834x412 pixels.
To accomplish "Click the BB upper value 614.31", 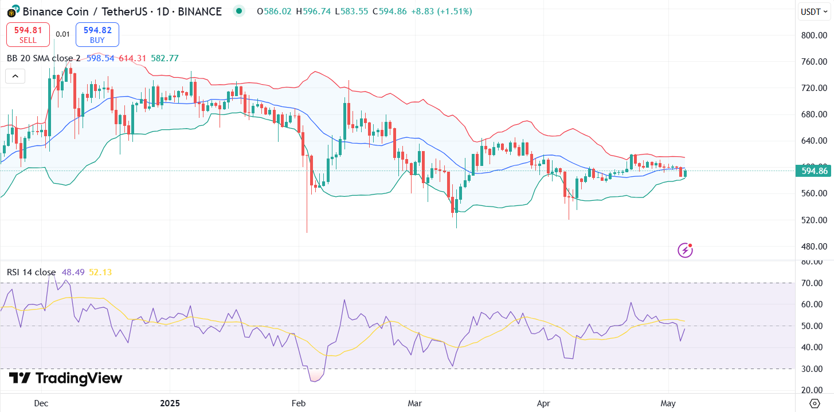I will 132,58.
